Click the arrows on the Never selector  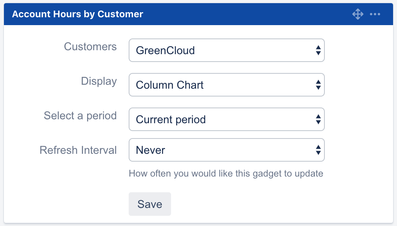click(x=318, y=150)
